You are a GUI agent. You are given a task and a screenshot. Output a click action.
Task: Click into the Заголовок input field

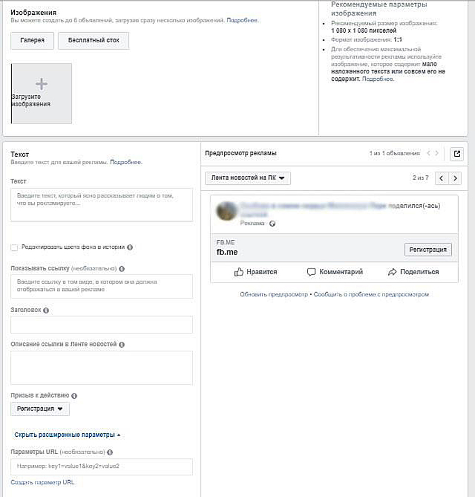(x=101, y=325)
